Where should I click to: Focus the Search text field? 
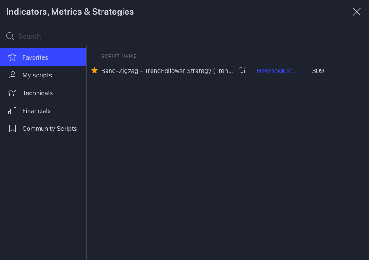click(178, 36)
